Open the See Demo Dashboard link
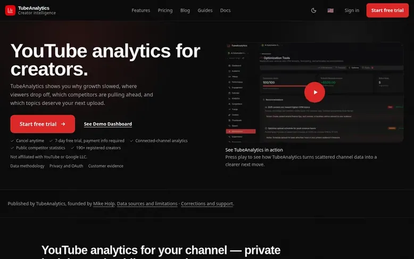 107,124
